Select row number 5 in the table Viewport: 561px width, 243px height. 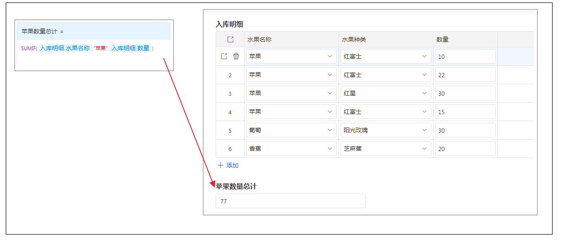230,131
